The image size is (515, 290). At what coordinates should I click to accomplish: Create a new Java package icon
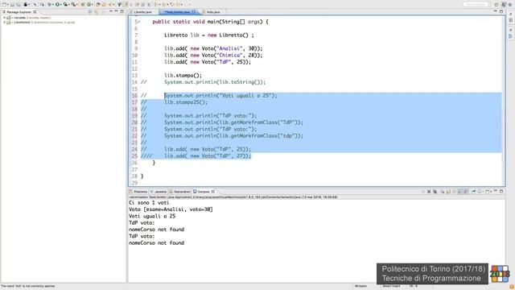point(83,4)
